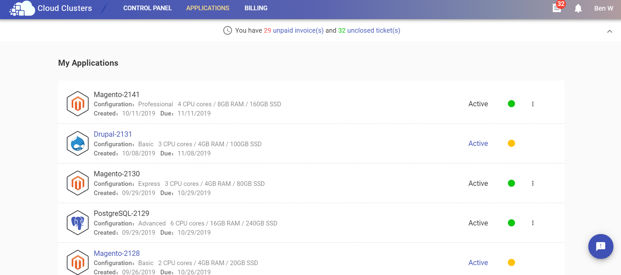The height and width of the screenshot is (275, 621).
Task: Click the My Applications heading
Action: coord(88,63)
